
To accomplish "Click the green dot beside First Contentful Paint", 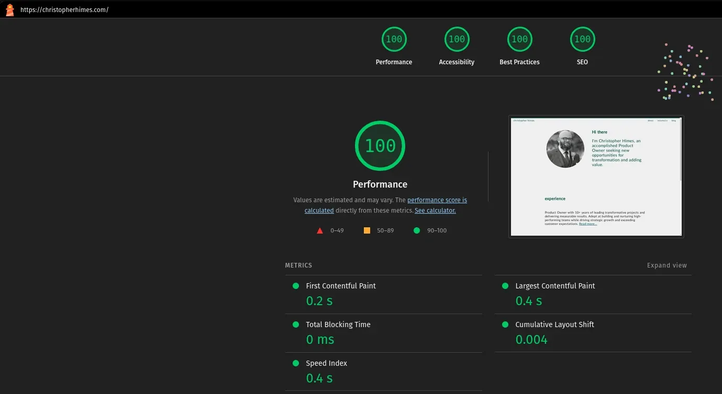I will [296, 286].
